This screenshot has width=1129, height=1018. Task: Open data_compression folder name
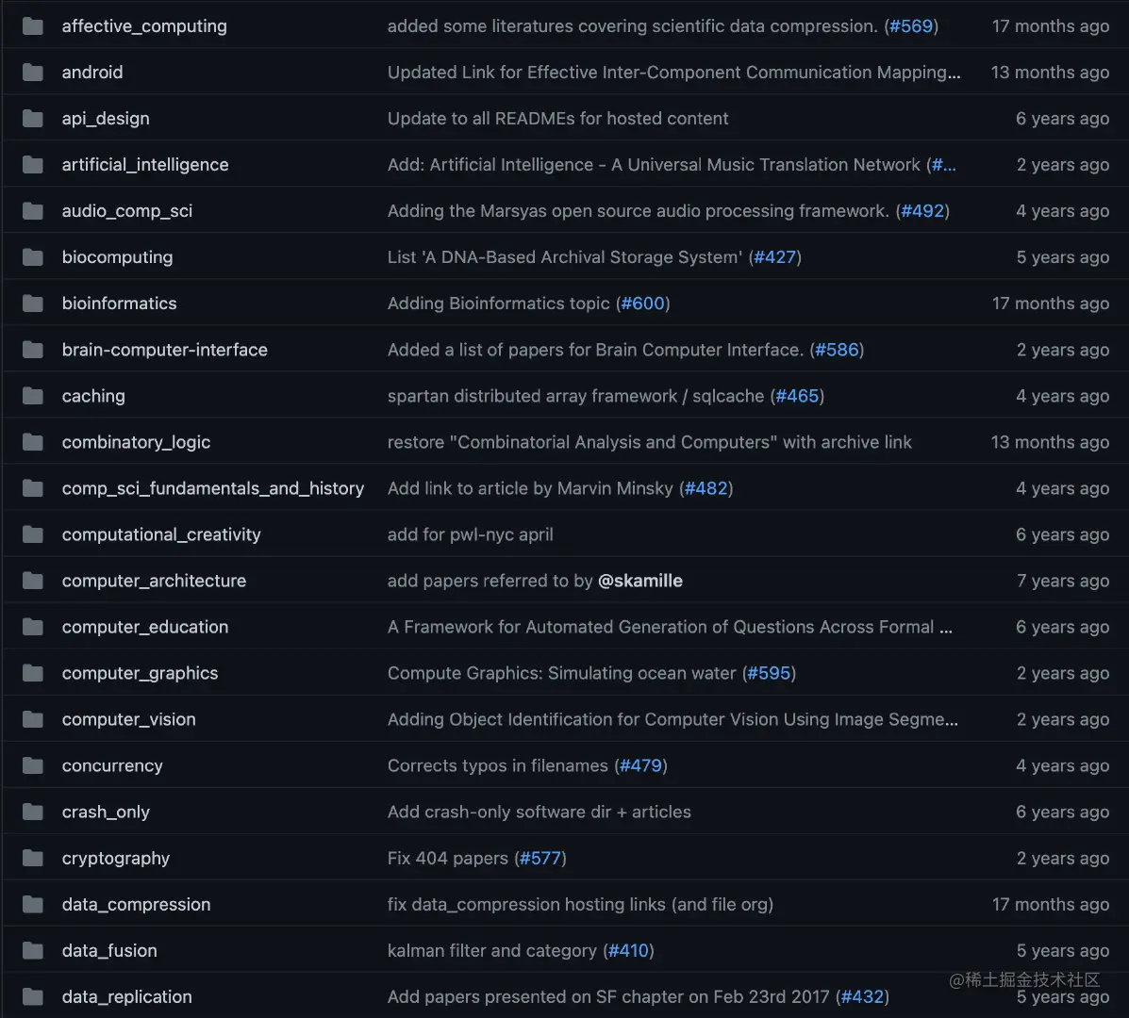[136, 904]
